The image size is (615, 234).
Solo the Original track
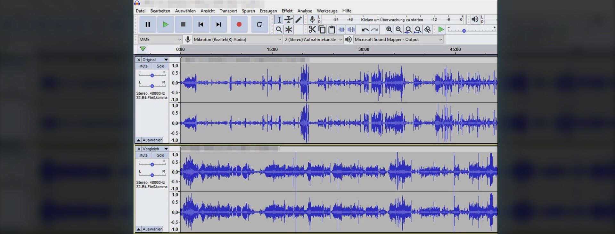click(x=160, y=66)
